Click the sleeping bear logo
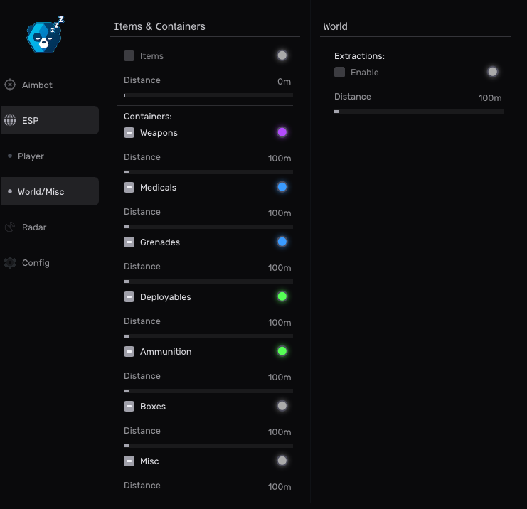 pyautogui.click(x=45, y=36)
